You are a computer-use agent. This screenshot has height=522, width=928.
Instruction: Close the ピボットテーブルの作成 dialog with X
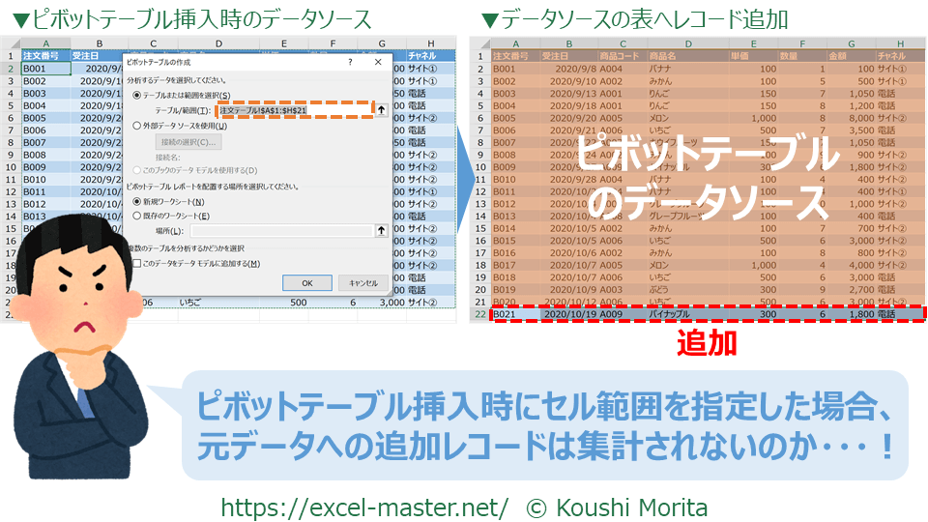tap(376, 62)
